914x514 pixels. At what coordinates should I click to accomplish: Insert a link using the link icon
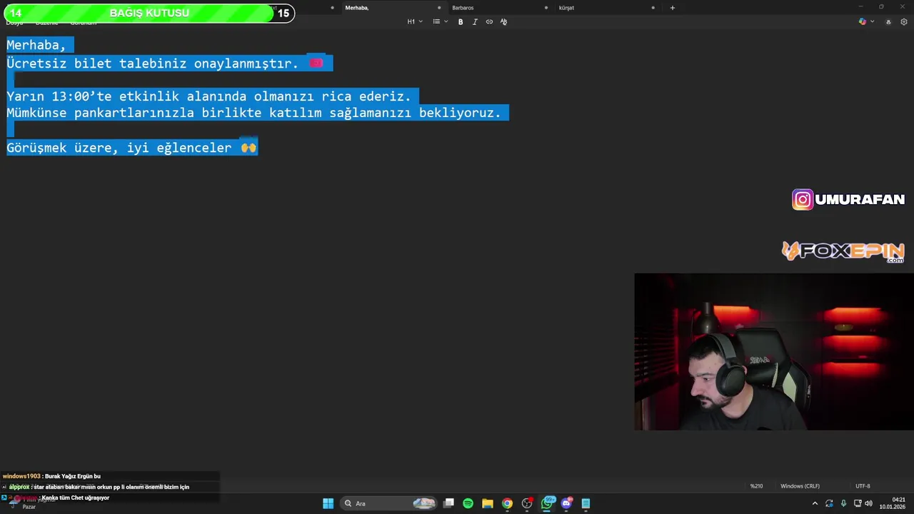pos(489,21)
